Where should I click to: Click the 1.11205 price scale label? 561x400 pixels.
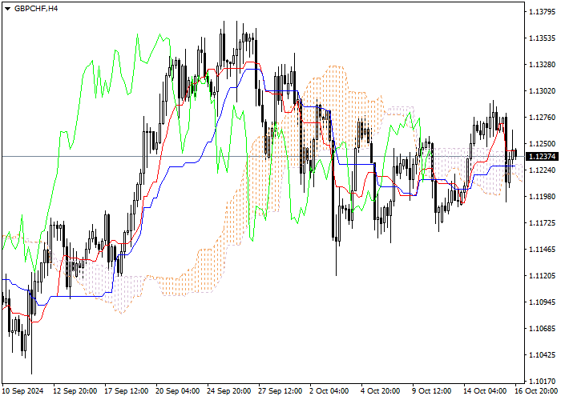(x=542, y=276)
